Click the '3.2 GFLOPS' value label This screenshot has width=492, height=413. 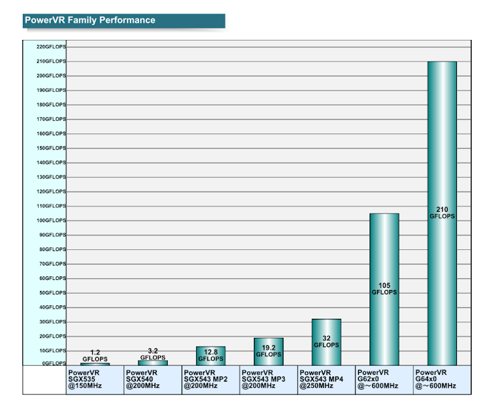pos(153,354)
